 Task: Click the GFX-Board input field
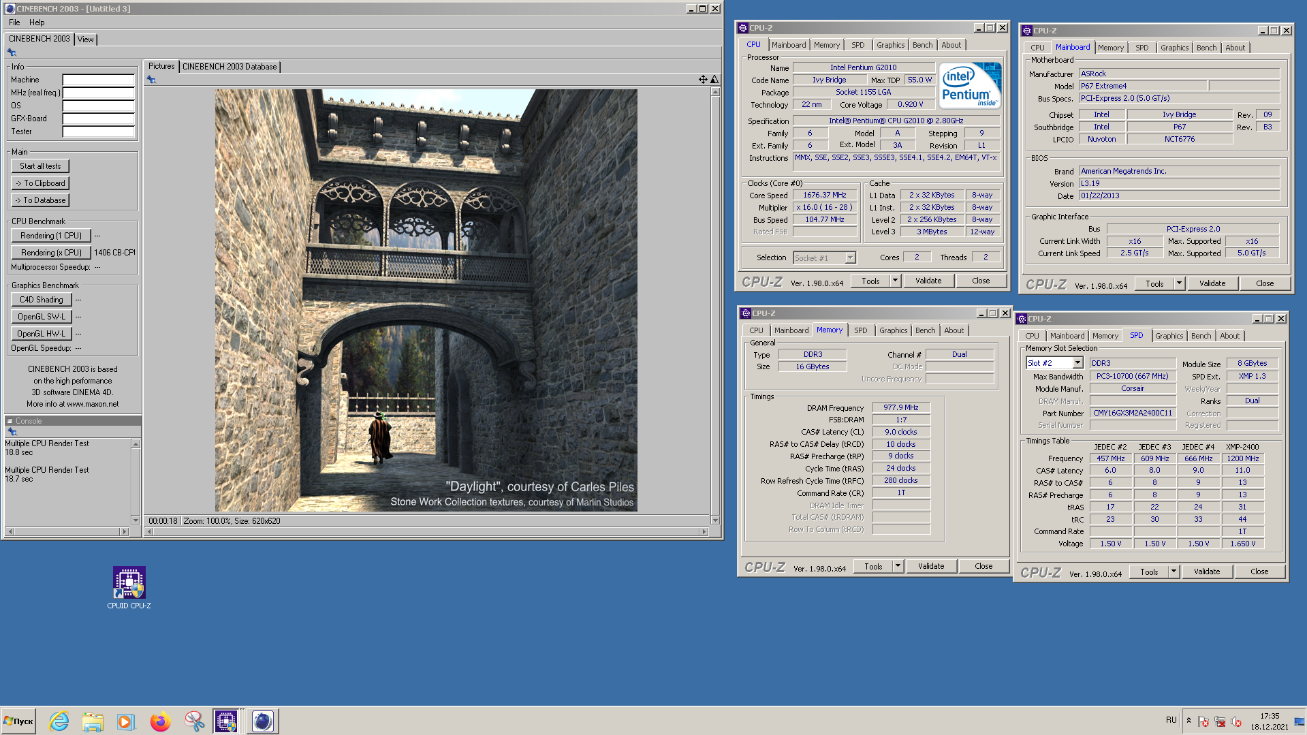99,119
